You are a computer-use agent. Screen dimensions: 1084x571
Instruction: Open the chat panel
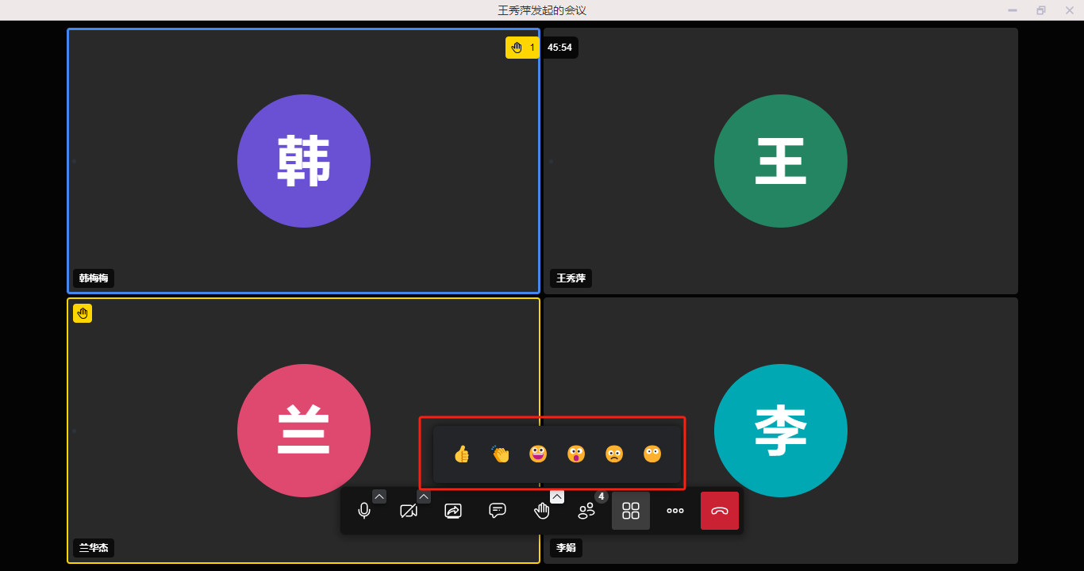498,511
